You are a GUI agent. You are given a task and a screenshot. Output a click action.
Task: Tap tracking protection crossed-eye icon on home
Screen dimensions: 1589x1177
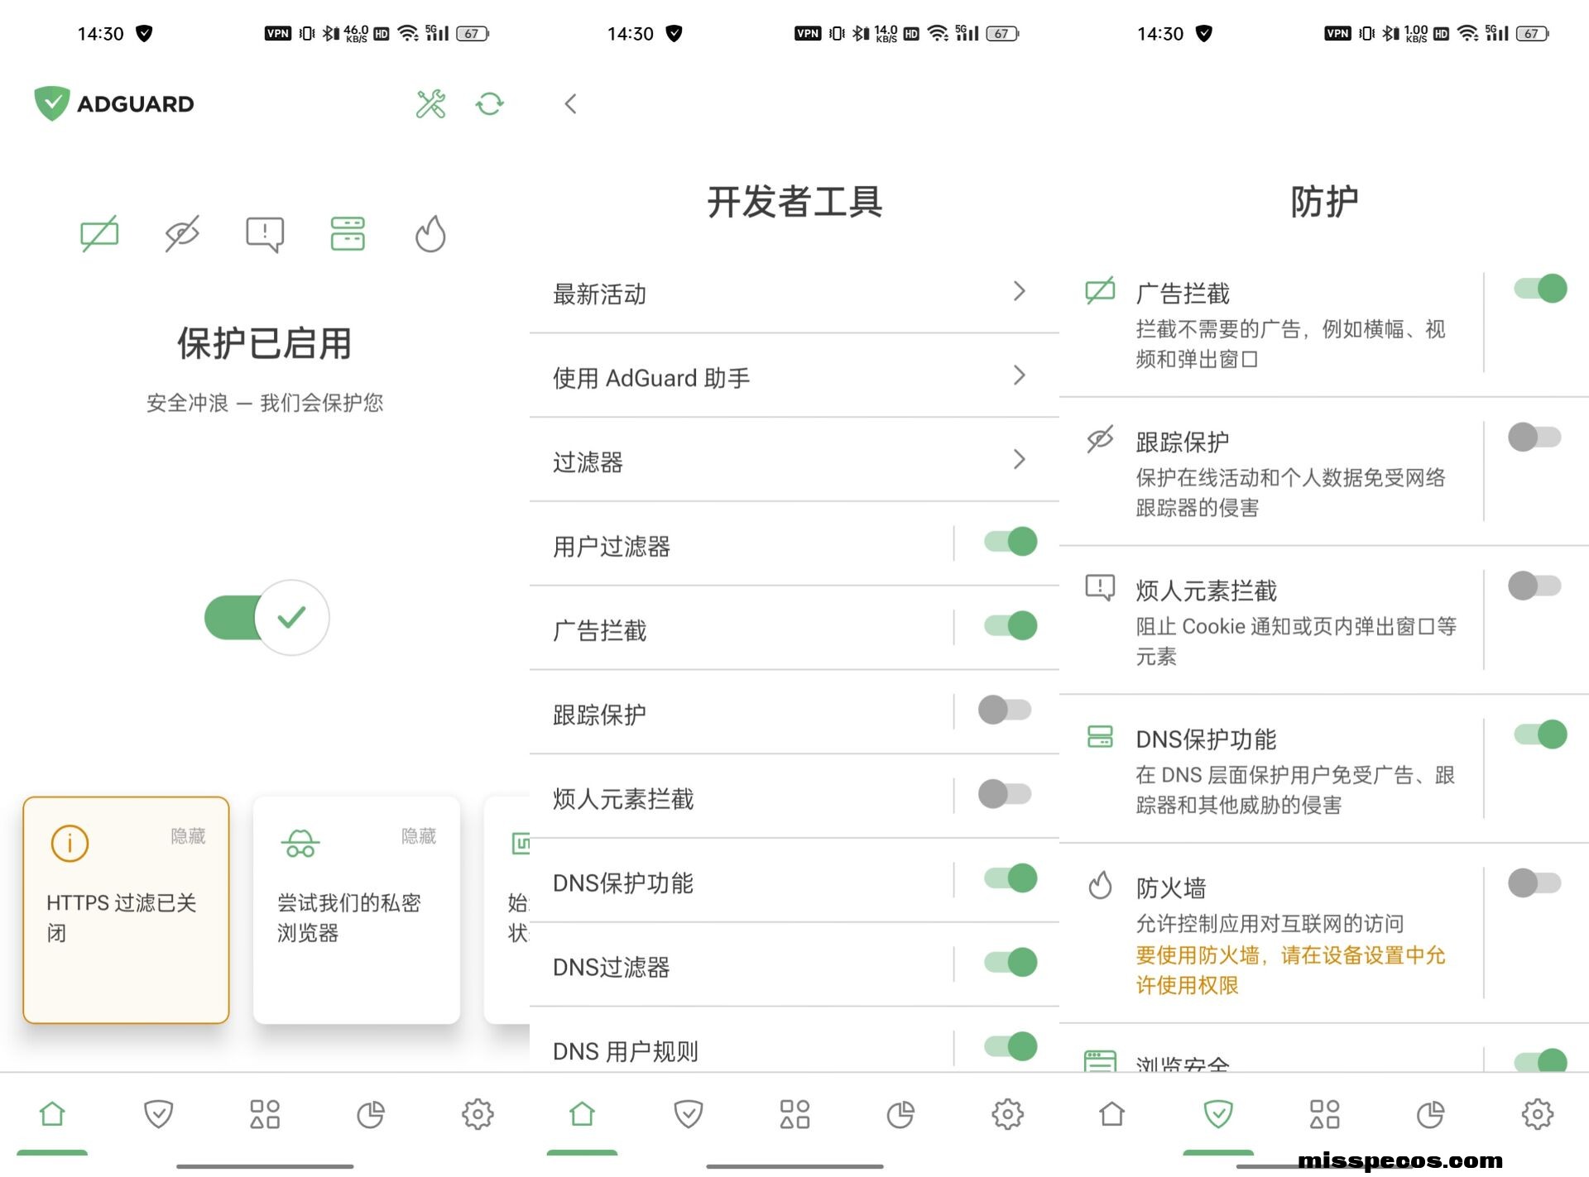(182, 233)
